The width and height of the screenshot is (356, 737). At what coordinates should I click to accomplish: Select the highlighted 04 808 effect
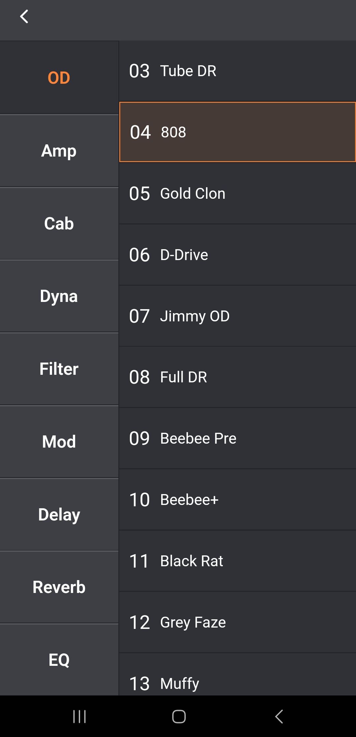[237, 132]
